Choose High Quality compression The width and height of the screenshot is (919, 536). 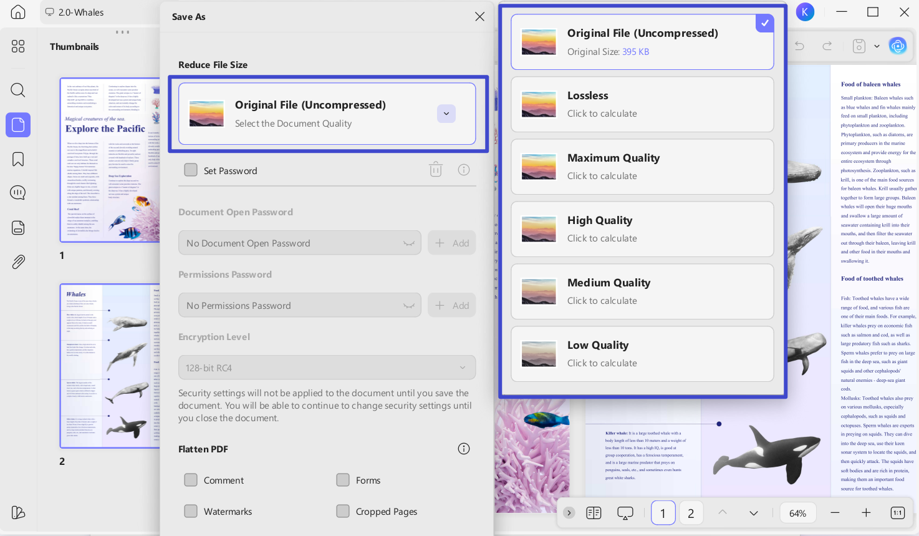(642, 229)
